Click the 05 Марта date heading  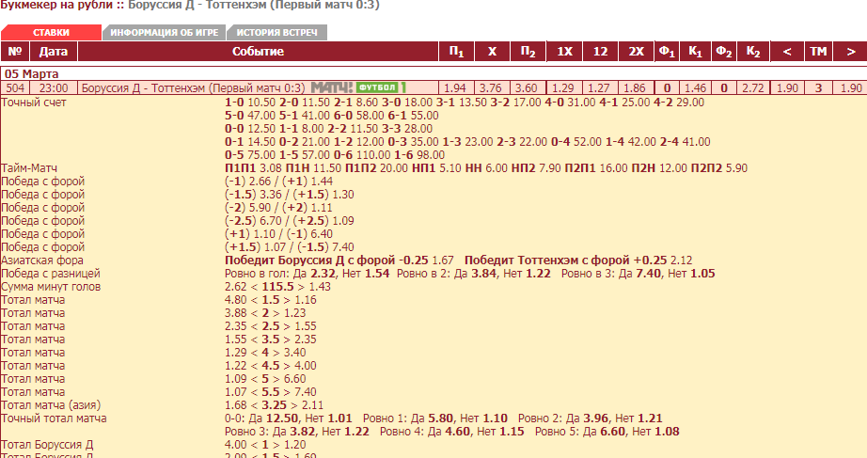32,73
